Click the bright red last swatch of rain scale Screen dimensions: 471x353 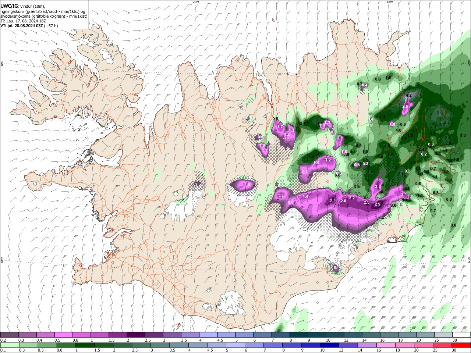pyautogui.click(x=461, y=345)
